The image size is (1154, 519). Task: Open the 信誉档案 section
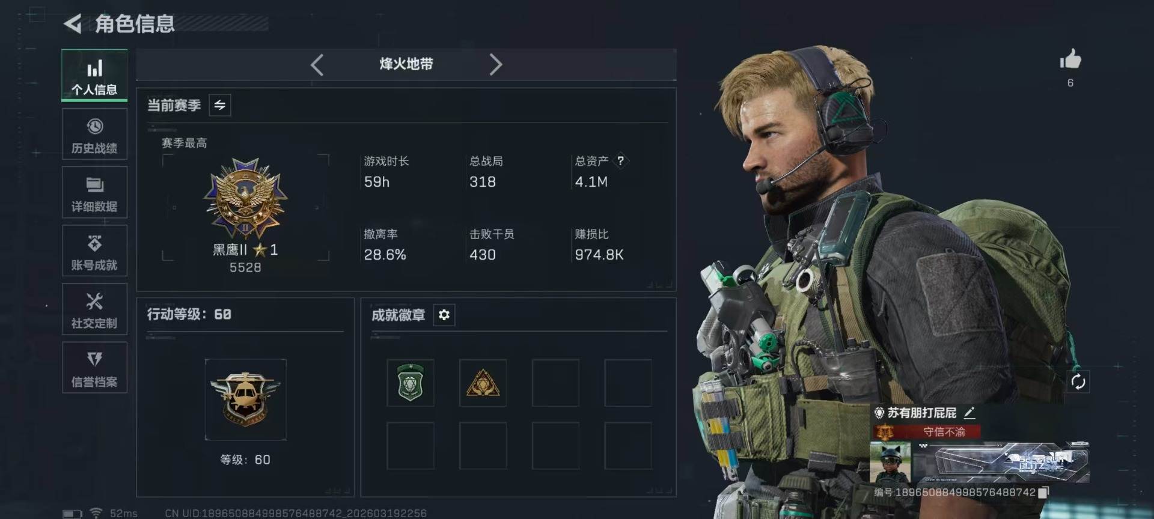[x=94, y=367]
